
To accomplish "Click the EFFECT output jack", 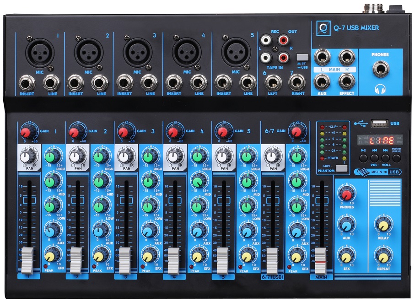I will [x=346, y=82].
